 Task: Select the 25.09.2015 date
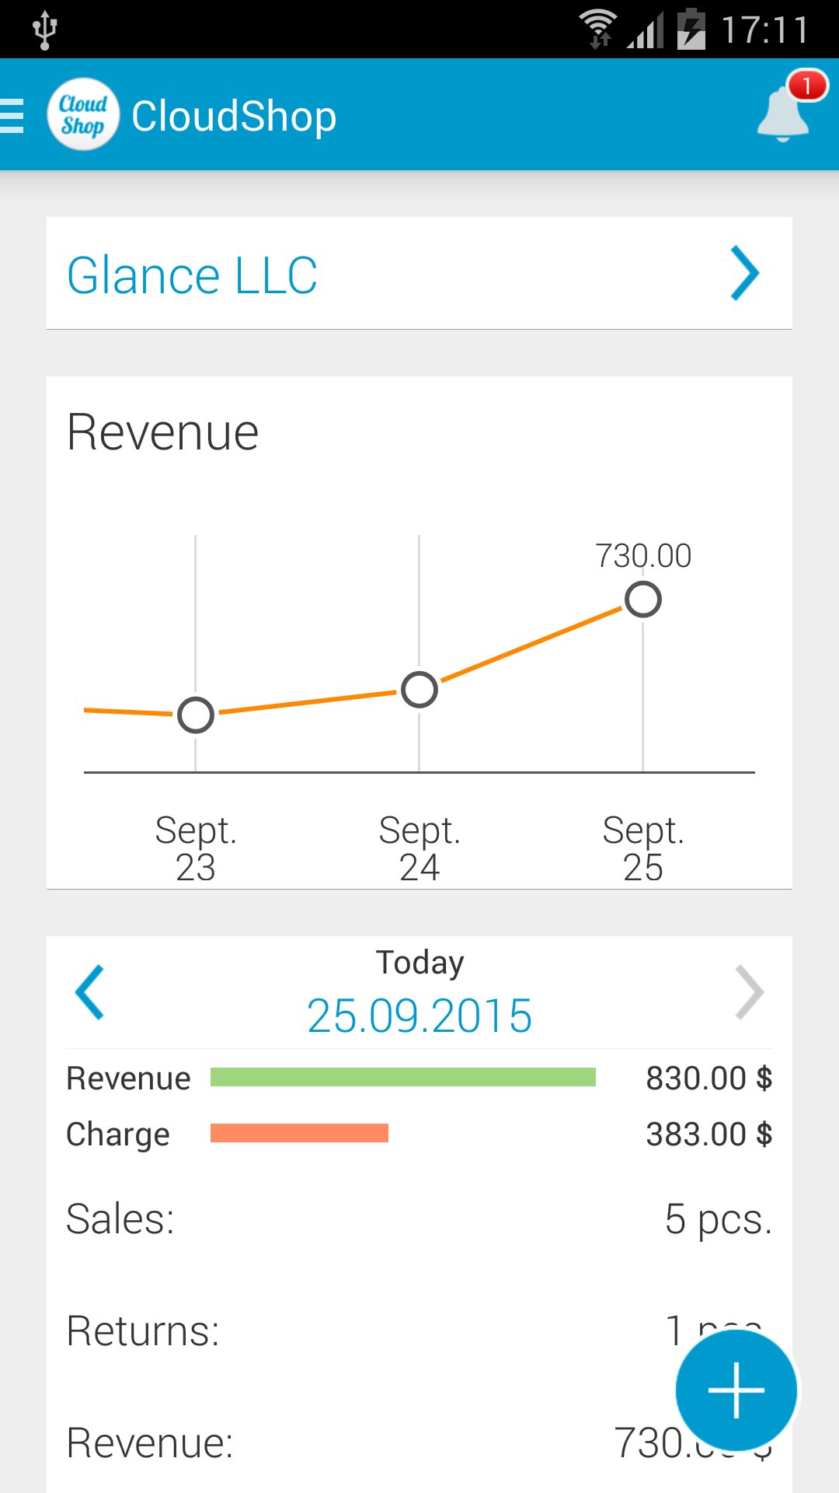[x=419, y=1016]
